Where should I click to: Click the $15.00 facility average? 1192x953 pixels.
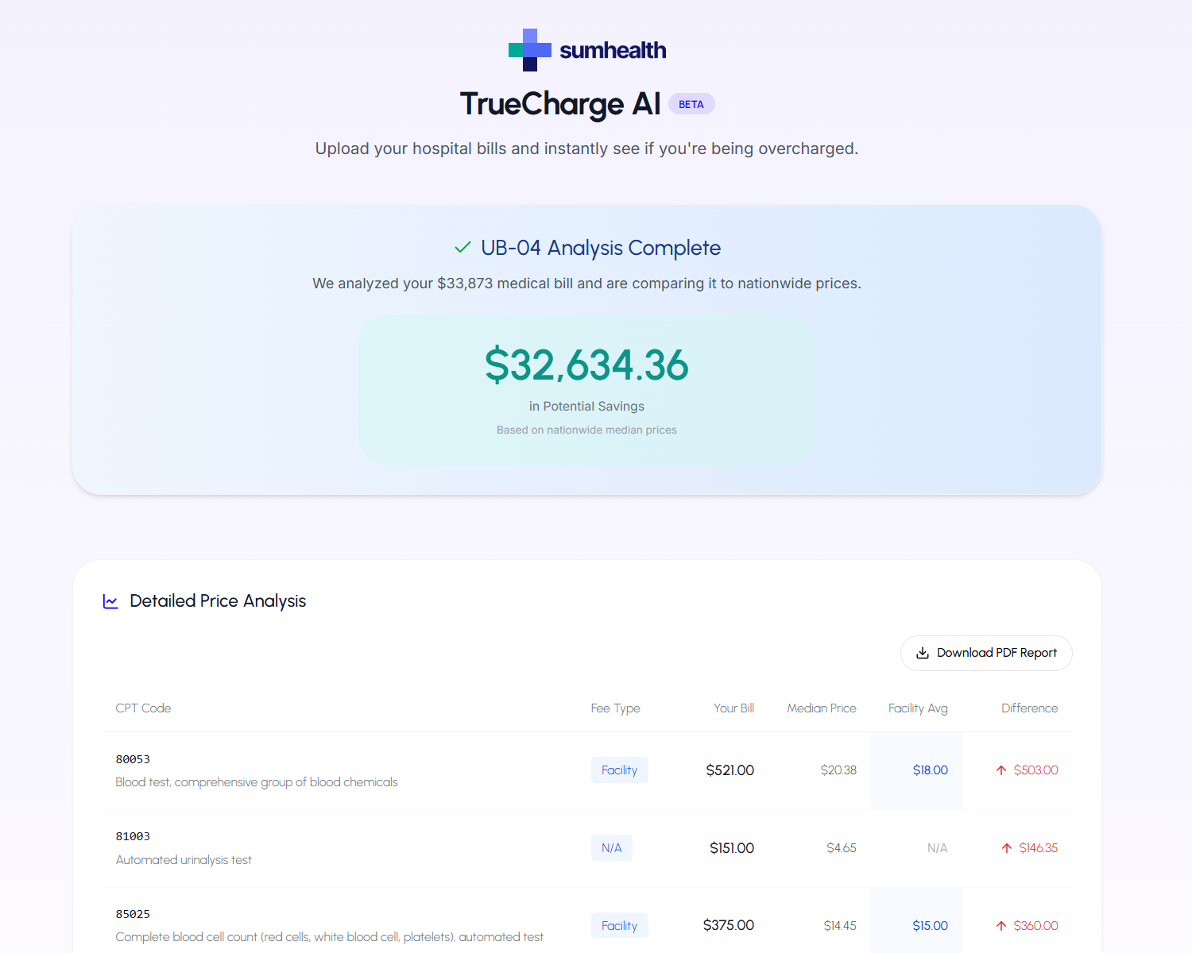pos(931,926)
